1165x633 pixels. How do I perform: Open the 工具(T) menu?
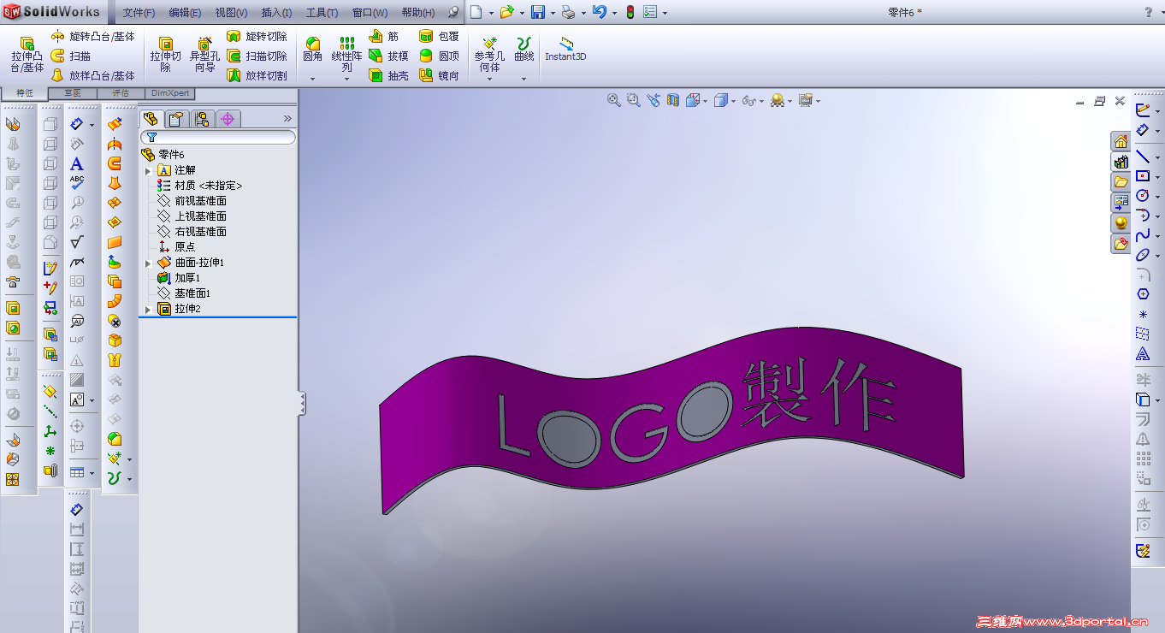tap(322, 13)
